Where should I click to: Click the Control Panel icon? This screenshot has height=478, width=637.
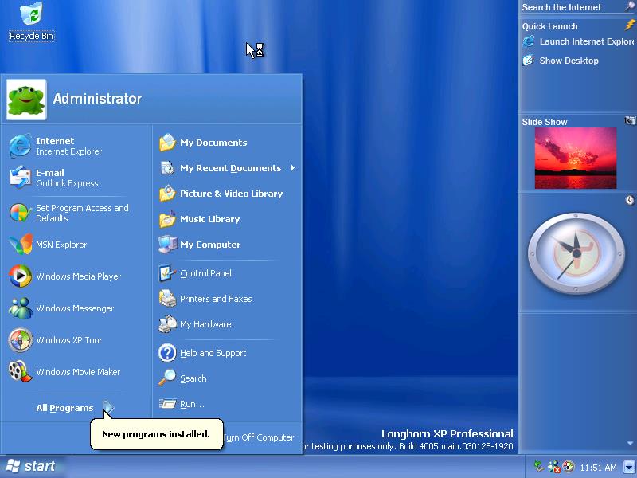167,273
